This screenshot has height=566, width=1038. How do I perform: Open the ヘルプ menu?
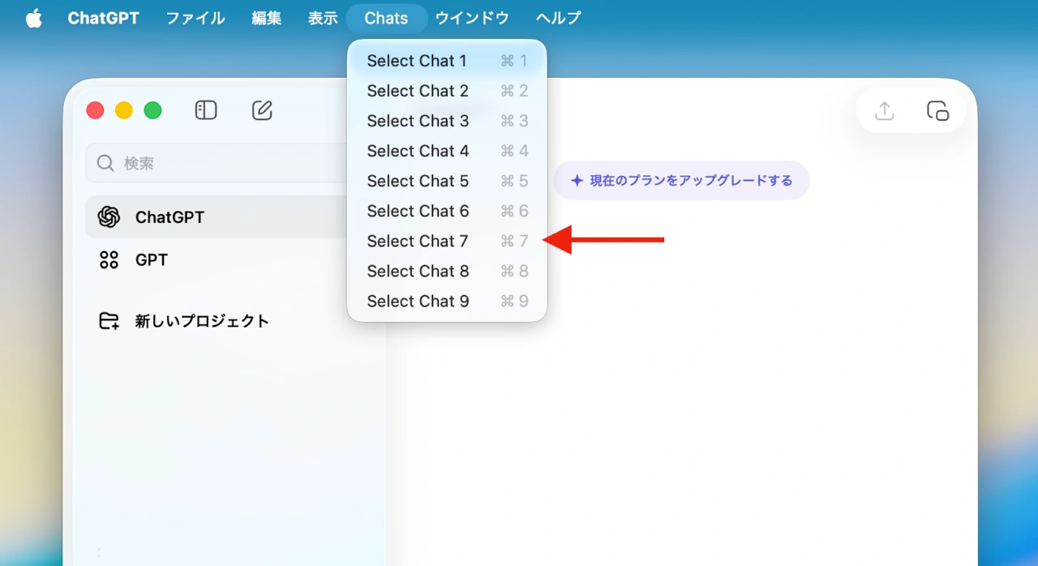[557, 18]
